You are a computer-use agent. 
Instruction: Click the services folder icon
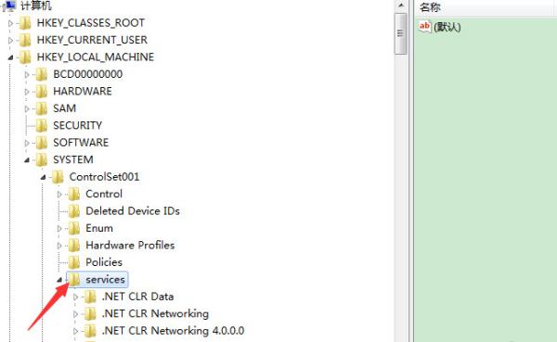pyautogui.click(x=74, y=280)
